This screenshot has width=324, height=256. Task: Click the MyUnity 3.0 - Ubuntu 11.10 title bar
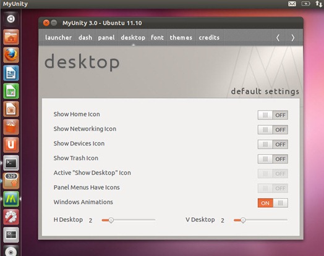[171, 23]
